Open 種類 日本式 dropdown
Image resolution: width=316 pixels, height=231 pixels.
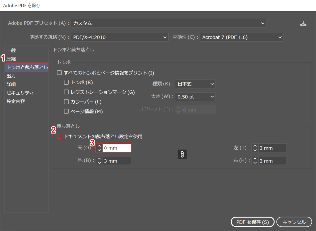pyautogui.click(x=195, y=84)
